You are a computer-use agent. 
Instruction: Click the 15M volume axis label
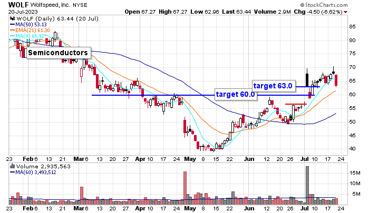(x=355, y=173)
